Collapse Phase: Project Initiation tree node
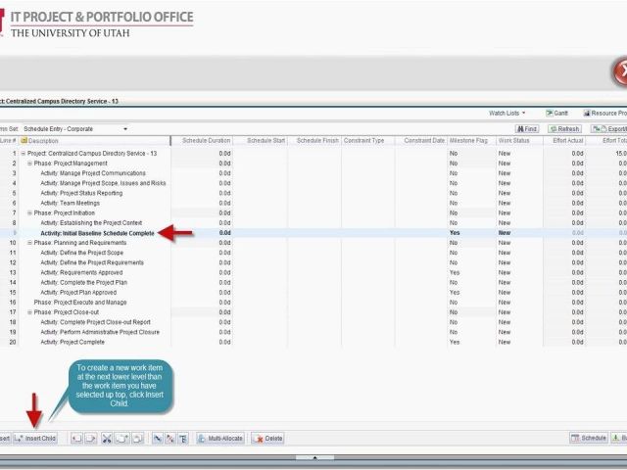Viewport: 627px width, 470px height. point(29,212)
